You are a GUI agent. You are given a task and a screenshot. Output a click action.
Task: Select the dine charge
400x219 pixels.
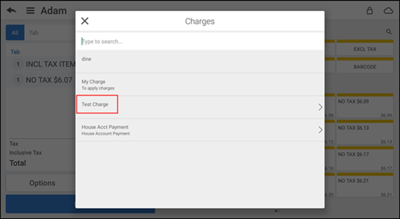coord(200,62)
